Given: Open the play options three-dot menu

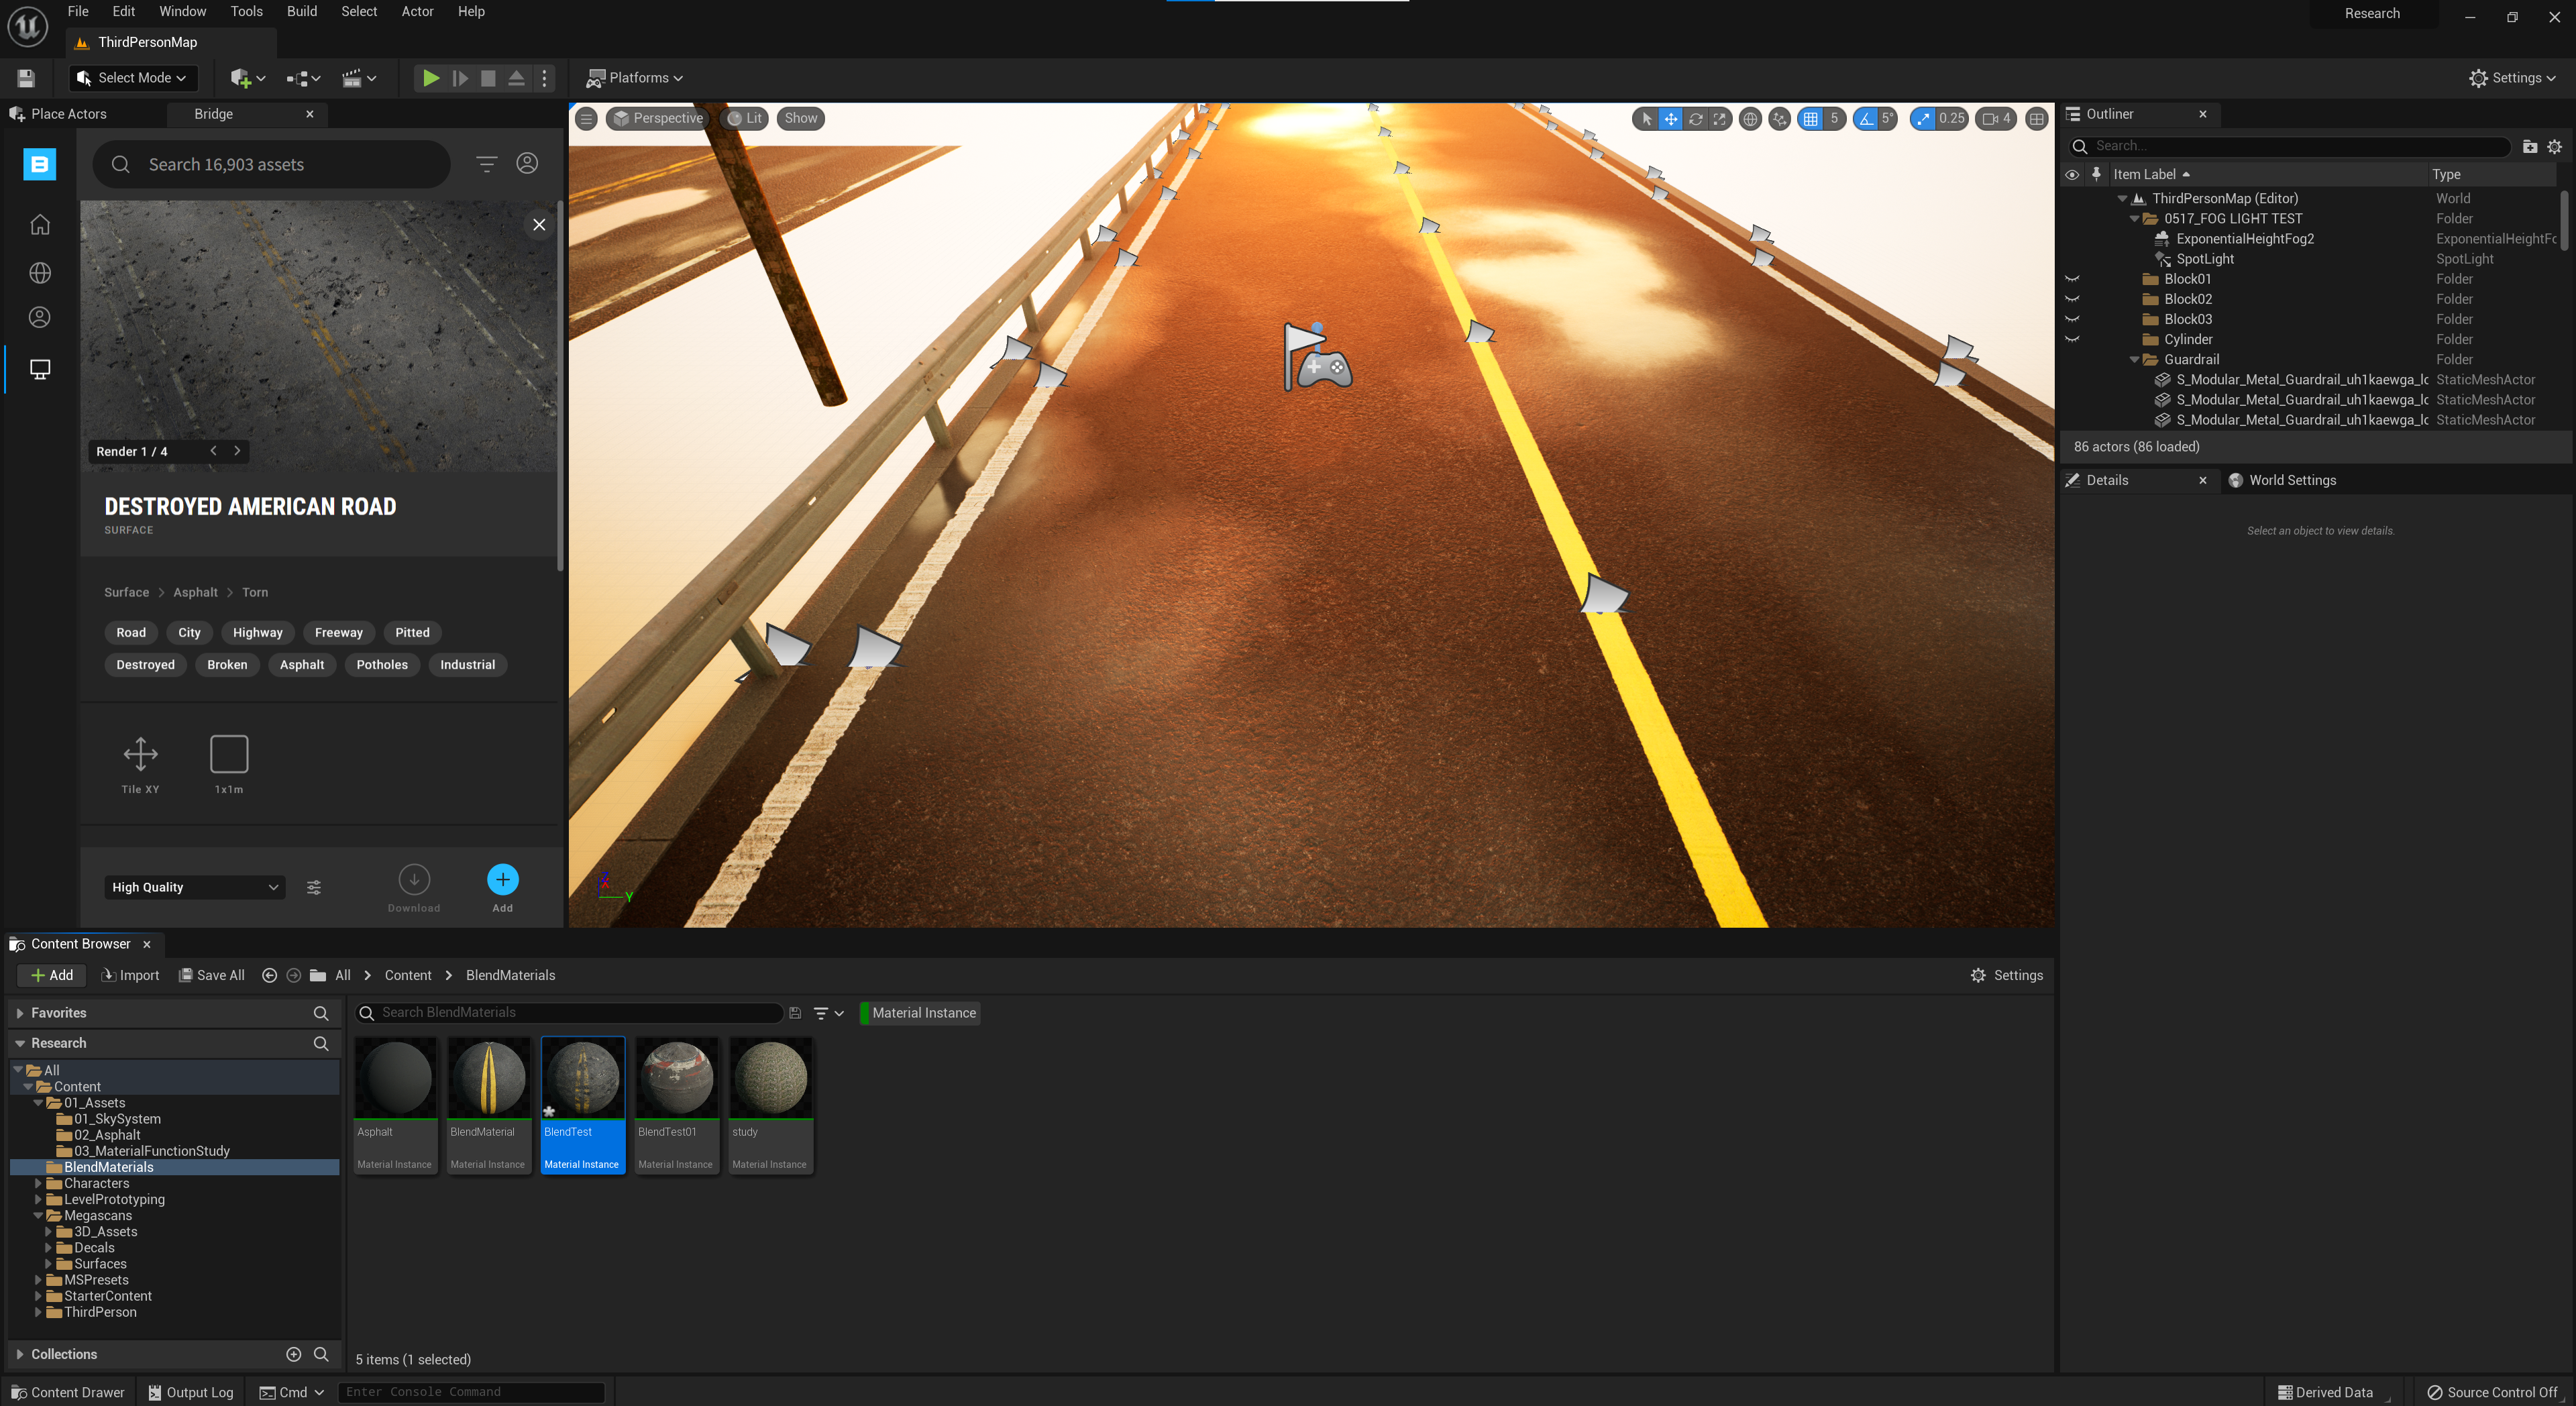Looking at the screenshot, I should (x=545, y=78).
